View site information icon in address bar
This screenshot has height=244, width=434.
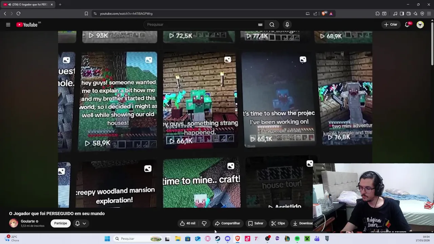click(x=95, y=14)
